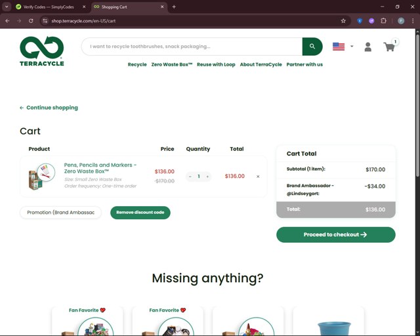Bookmark this page with star icon
Viewport: 420px width, 336px height.
(x=343, y=20)
